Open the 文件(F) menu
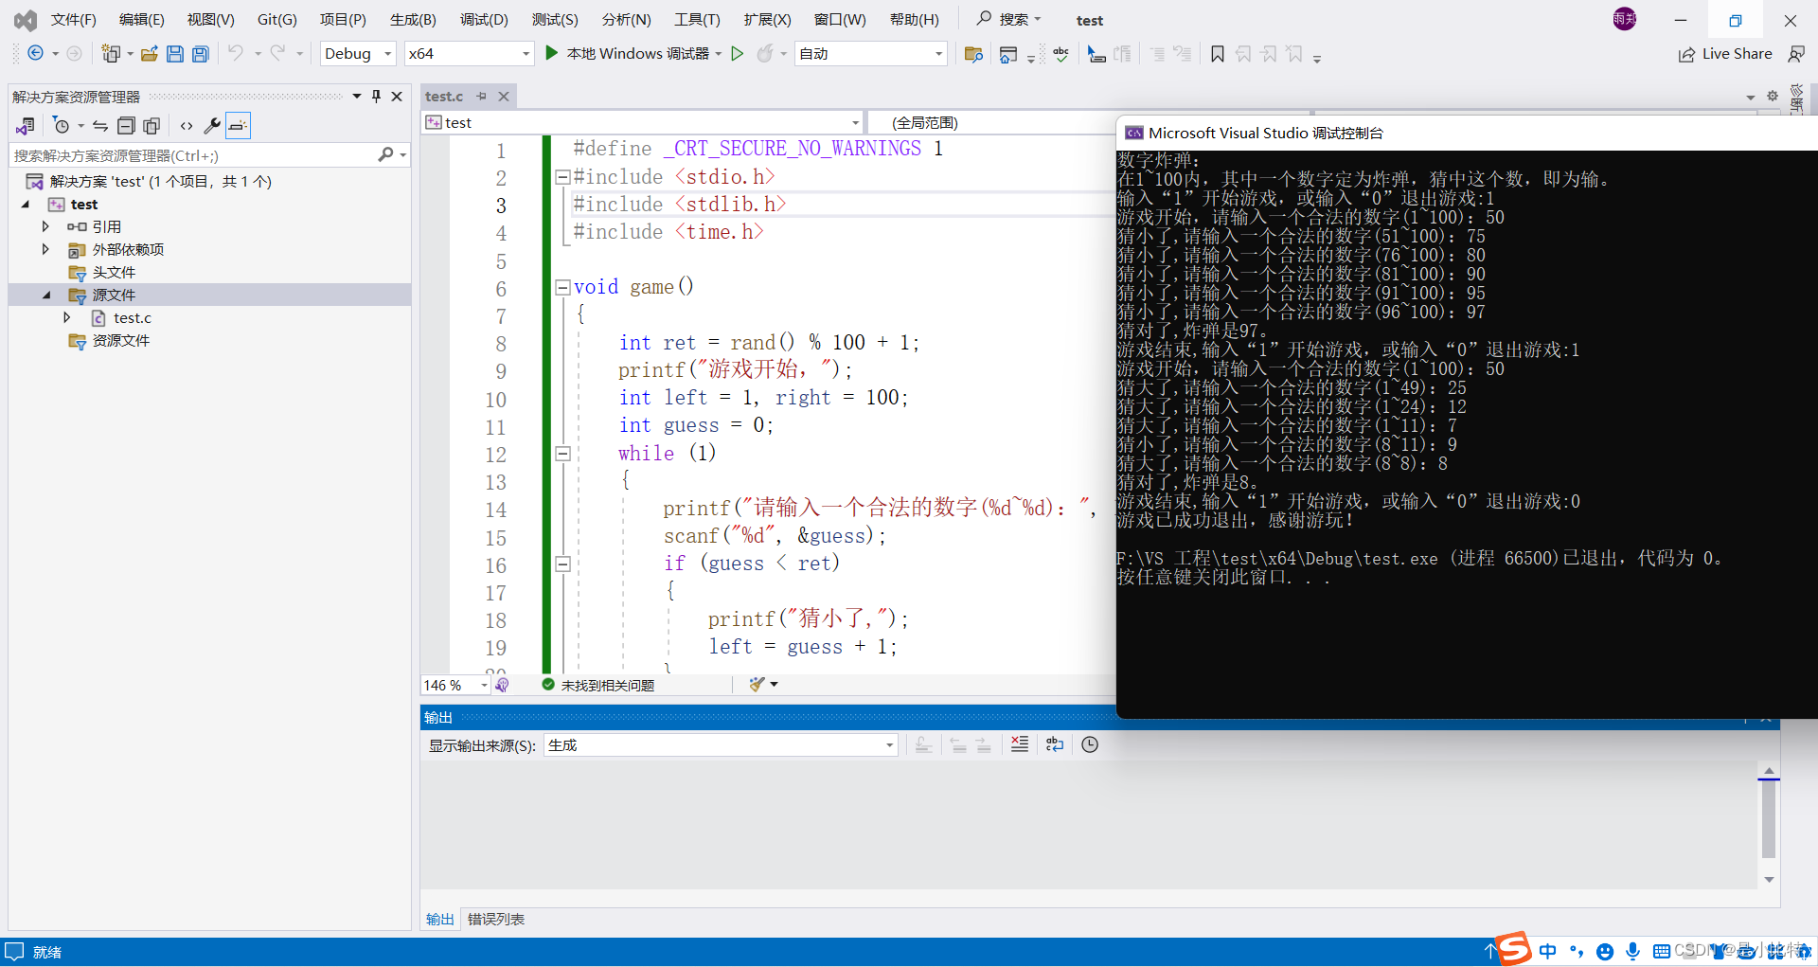1818x967 pixels. [73, 20]
